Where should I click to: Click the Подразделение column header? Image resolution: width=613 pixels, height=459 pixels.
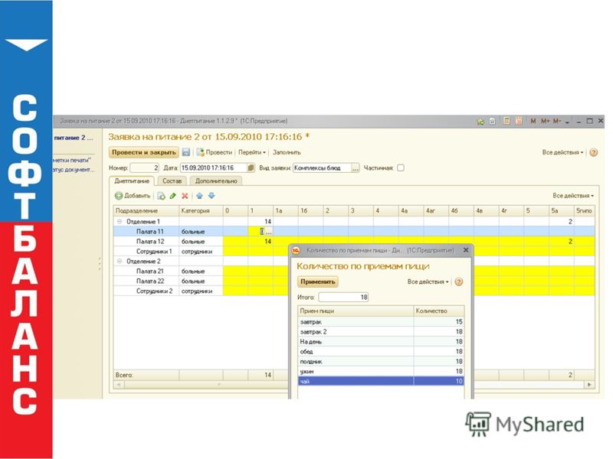tap(146, 211)
